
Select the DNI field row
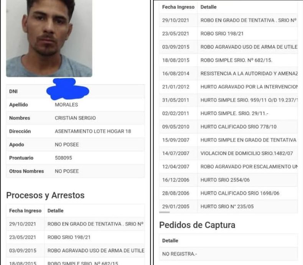pos(75,91)
